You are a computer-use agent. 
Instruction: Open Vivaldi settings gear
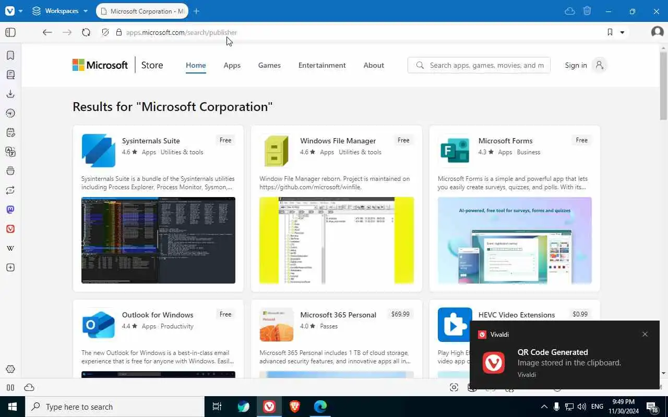coord(10,369)
